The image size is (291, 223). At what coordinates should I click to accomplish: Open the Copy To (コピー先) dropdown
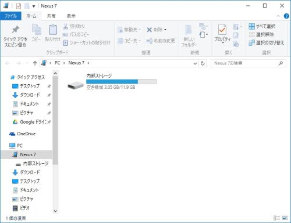pyautogui.click(x=129, y=41)
